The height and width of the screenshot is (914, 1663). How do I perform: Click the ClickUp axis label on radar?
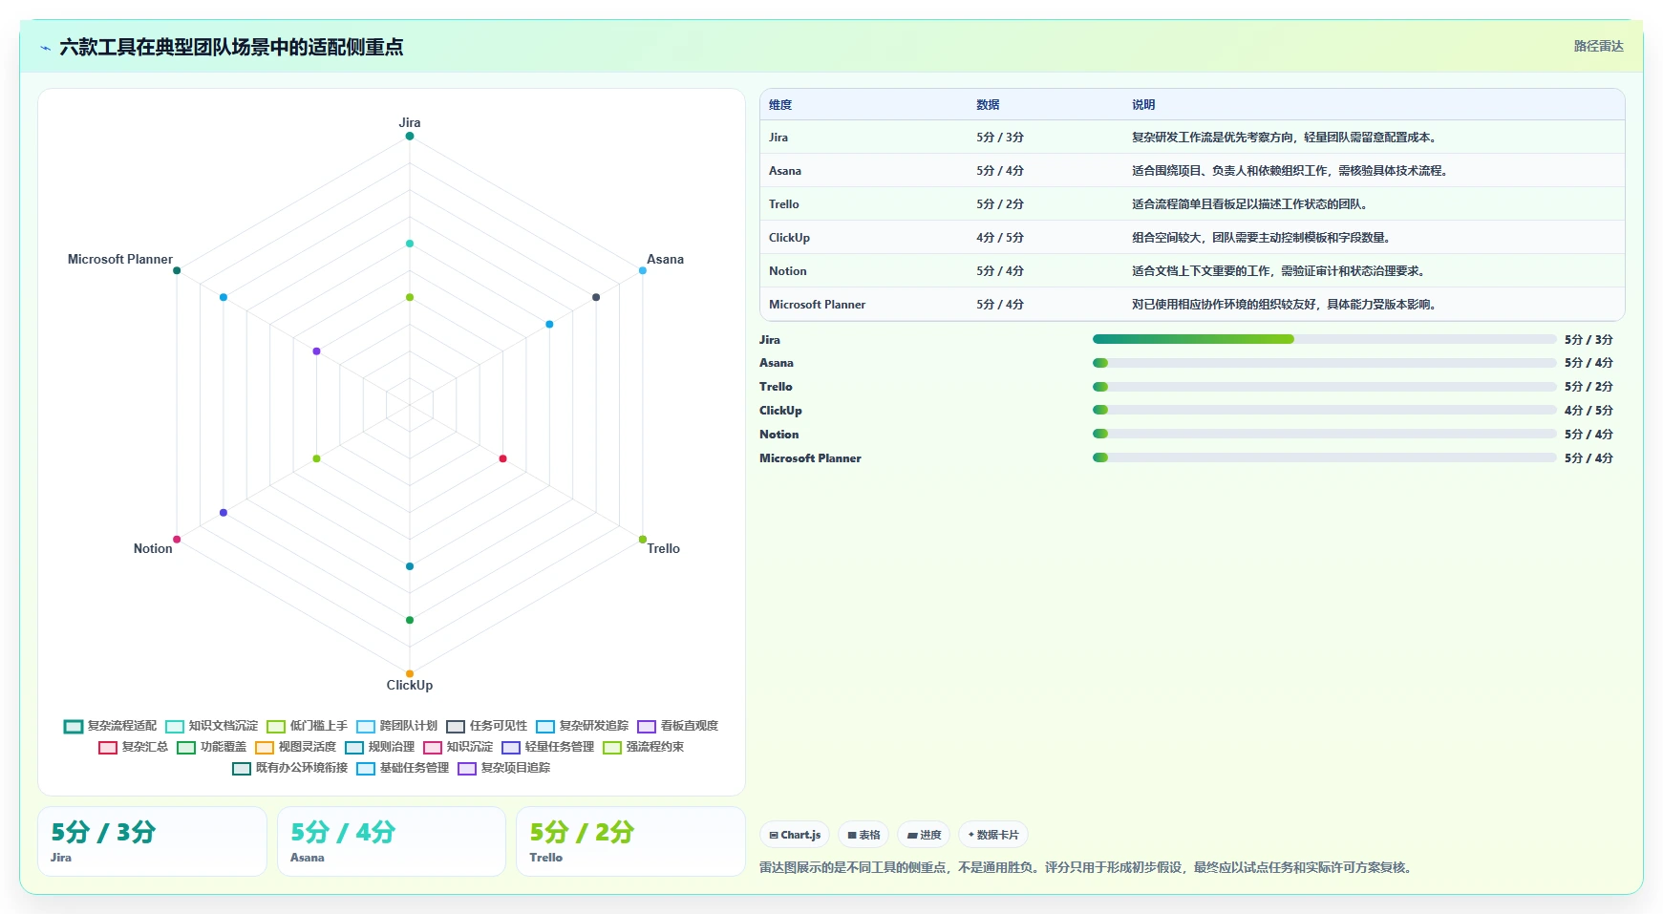(410, 685)
